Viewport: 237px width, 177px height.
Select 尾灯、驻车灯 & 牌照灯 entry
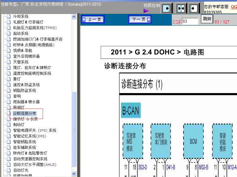pos(32,68)
